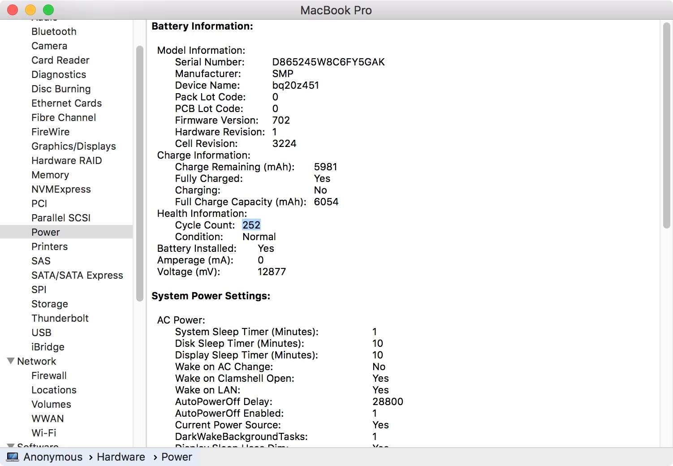Open Locations under Network

(54, 390)
